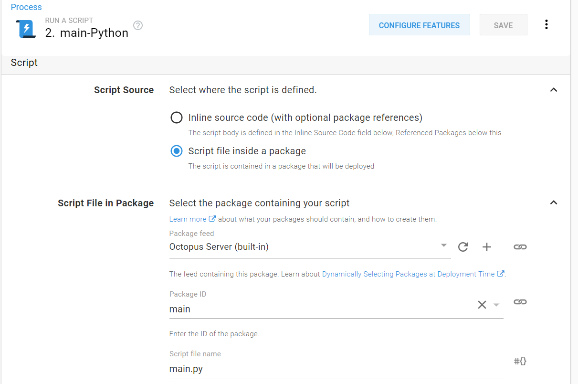Click the Run a Script step icon
578x384 pixels.
pyautogui.click(x=25, y=29)
